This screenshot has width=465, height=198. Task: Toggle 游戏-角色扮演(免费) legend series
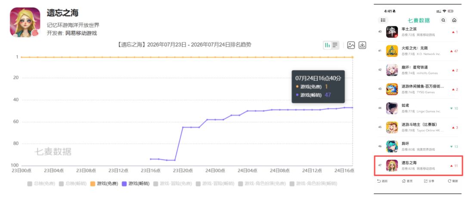[x=262, y=183]
